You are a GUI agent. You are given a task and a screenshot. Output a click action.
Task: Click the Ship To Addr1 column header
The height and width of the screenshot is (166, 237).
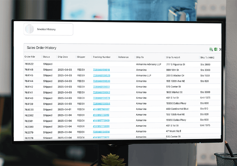click(x=173, y=58)
